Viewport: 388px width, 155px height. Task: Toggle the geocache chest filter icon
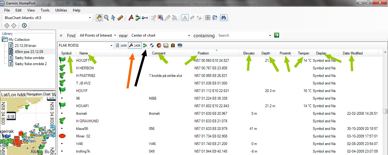pos(173,45)
